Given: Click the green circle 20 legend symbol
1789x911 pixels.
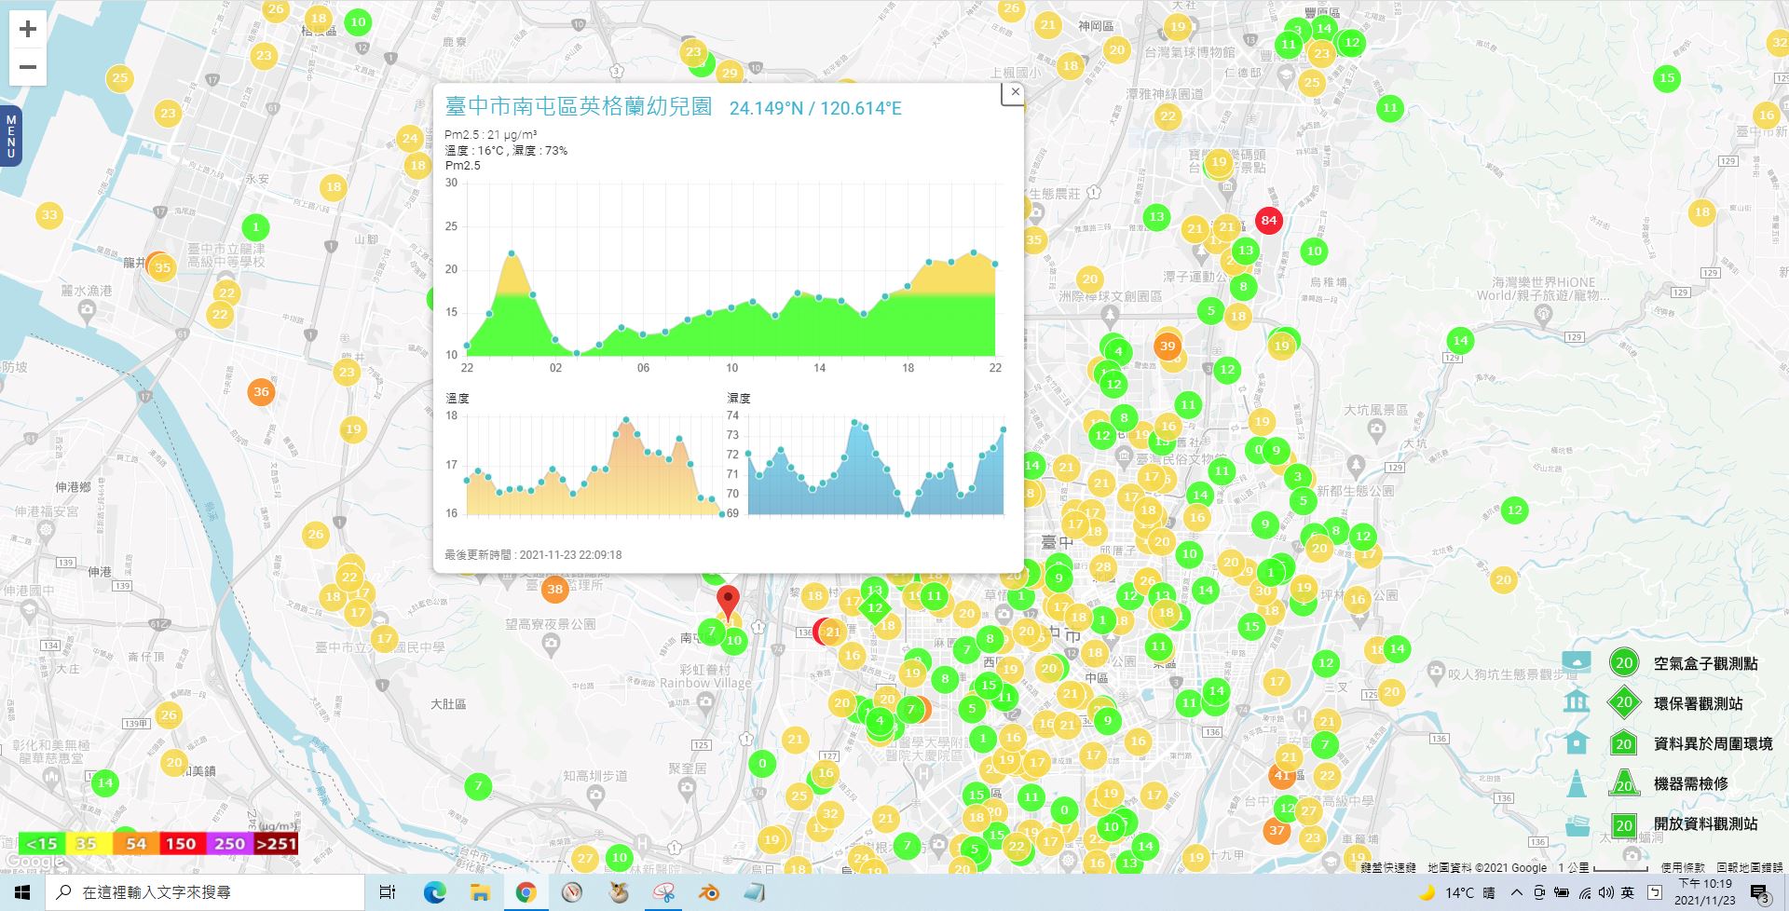Looking at the screenshot, I should pos(1624,663).
